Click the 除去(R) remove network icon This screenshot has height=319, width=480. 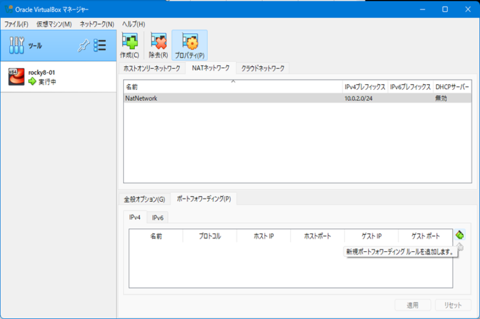[158, 45]
